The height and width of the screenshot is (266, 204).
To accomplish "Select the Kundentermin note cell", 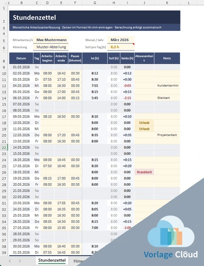I will 167,86.
